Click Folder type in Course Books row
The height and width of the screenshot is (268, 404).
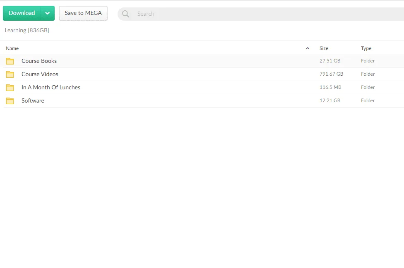pyautogui.click(x=368, y=61)
